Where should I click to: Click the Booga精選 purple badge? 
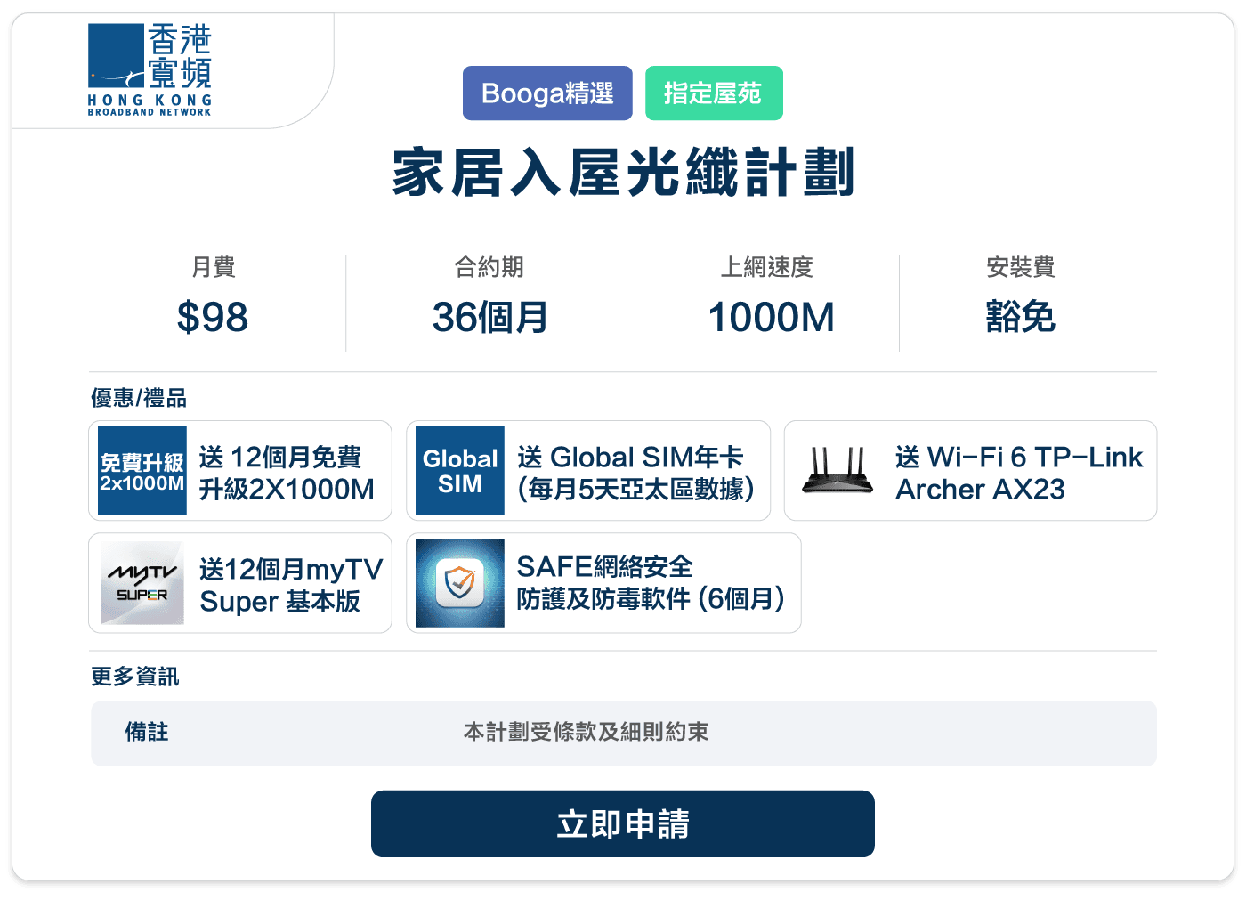[x=547, y=93]
